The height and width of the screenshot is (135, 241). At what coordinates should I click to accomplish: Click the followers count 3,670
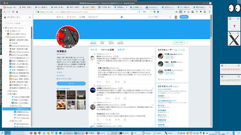pyautogui.click(x=111, y=43)
